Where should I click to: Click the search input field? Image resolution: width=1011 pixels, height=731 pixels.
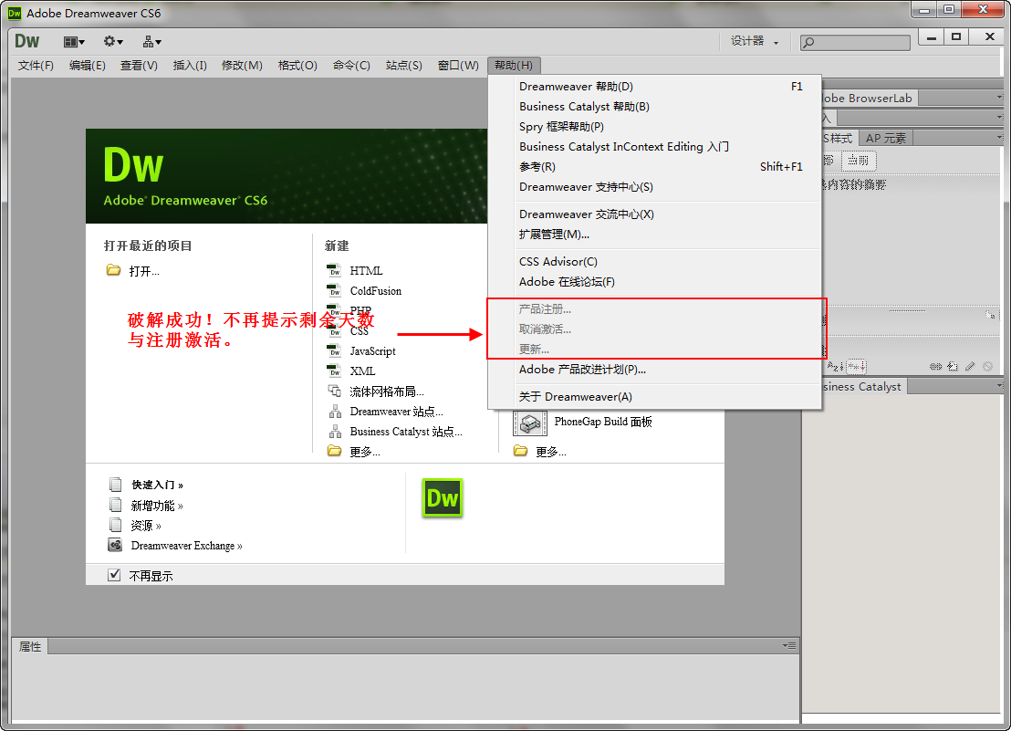[x=854, y=42]
